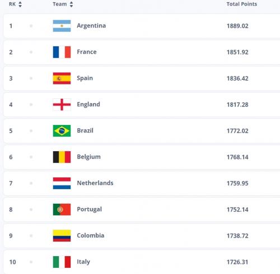Click the Spain flag icon
The image size is (280, 274).
(x=62, y=78)
